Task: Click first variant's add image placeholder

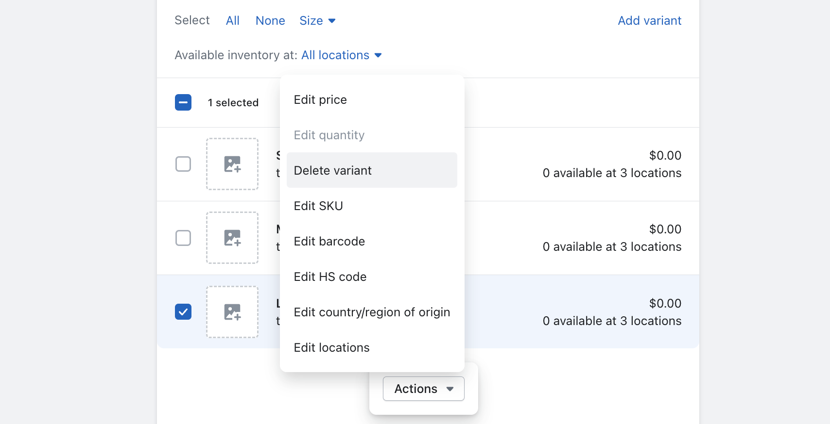Action: [232, 164]
